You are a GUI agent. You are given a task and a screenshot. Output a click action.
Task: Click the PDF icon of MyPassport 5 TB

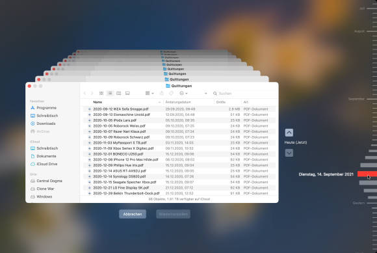[x=90, y=143]
